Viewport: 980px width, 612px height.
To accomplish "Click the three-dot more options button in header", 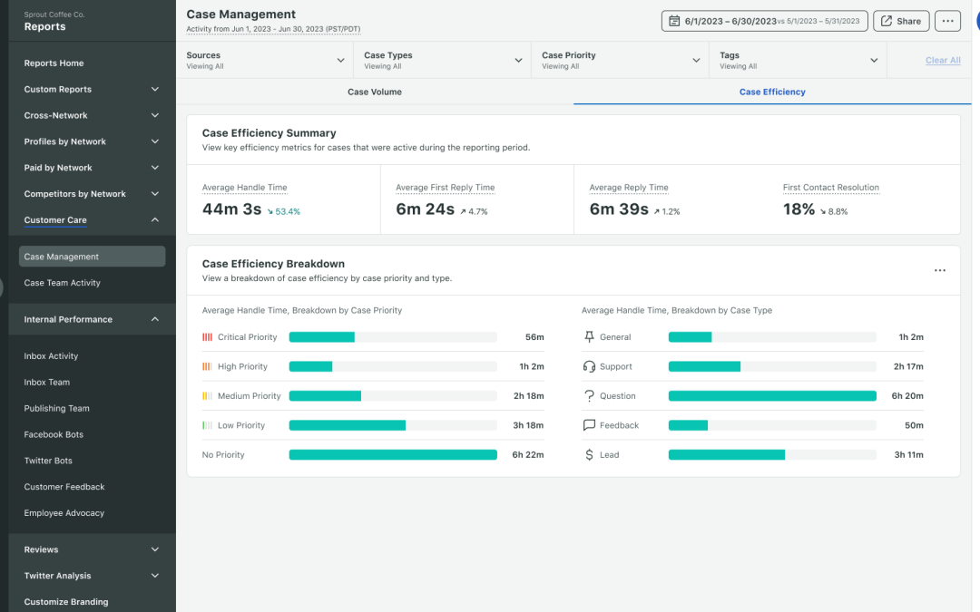I will point(947,21).
